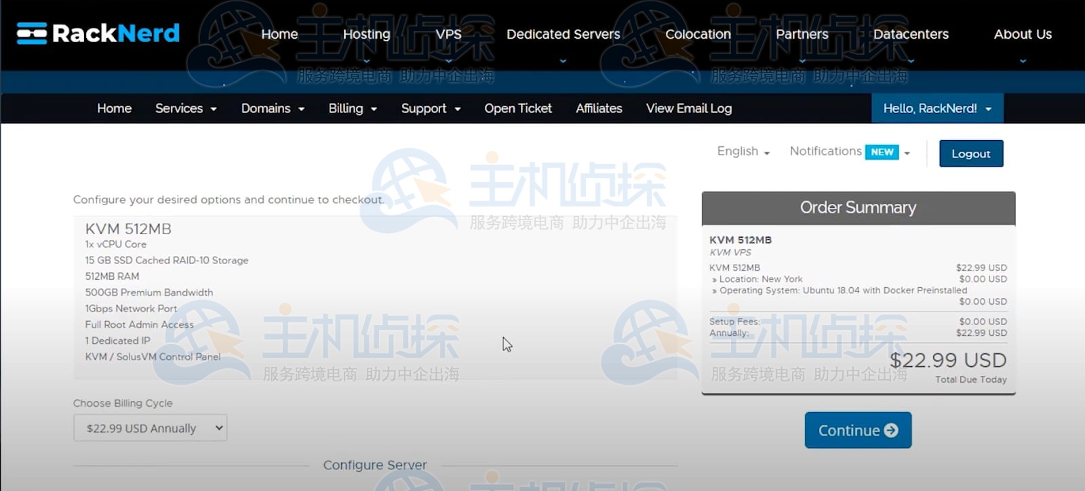Viewport: 1085px width, 491px height.
Task: Click the RackNerd logo
Action: click(98, 33)
